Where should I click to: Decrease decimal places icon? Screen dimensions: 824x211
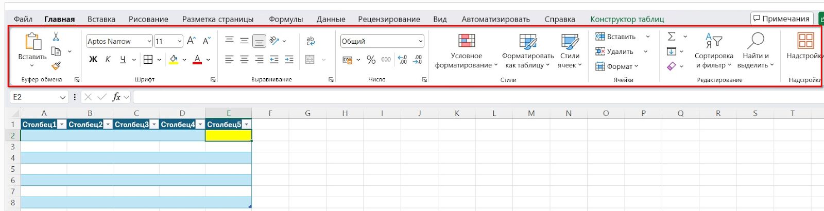(x=418, y=60)
